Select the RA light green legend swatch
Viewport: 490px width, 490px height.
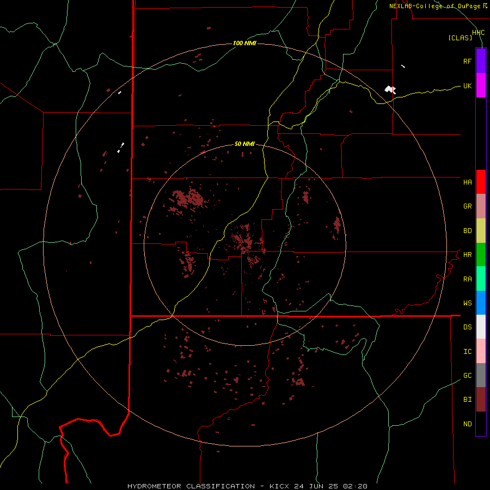pyautogui.click(x=481, y=279)
